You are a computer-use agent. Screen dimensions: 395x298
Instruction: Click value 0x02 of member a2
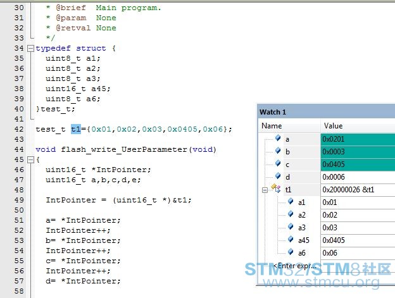pyautogui.click(x=330, y=214)
